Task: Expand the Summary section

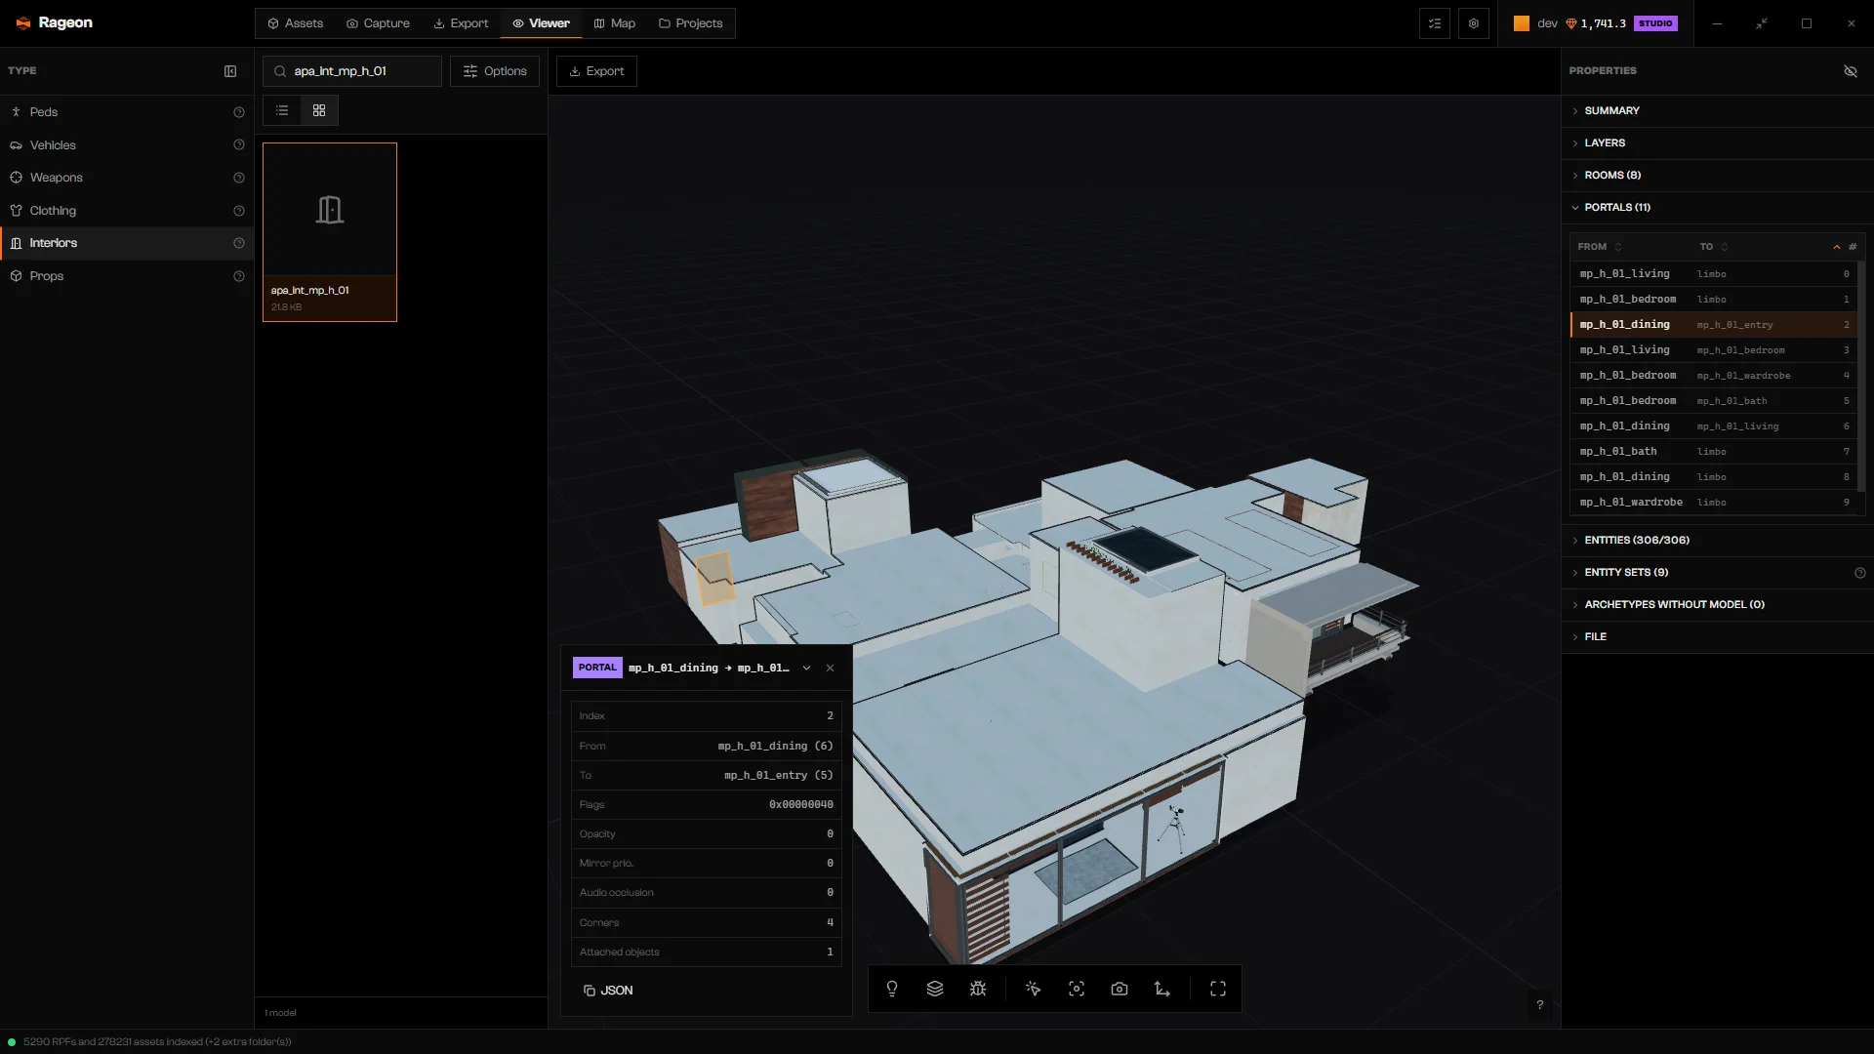Action: [x=1718, y=110]
